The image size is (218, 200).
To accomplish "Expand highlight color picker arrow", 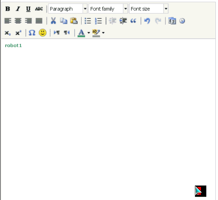I will click(x=103, y=33).
